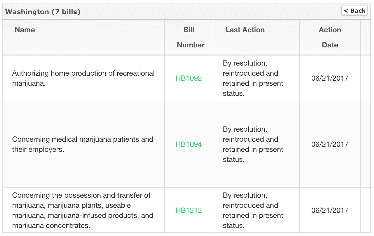Select the home production of recreational marijuana row
This screenshot has height=236, width=374.
[x=83, y=78]
